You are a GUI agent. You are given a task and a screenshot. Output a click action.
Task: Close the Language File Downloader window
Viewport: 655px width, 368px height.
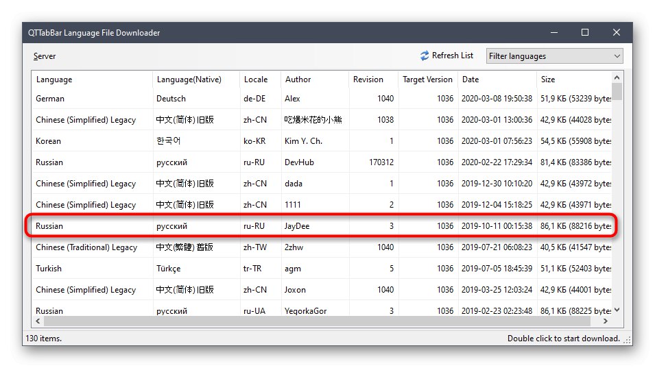pos(616,32)
